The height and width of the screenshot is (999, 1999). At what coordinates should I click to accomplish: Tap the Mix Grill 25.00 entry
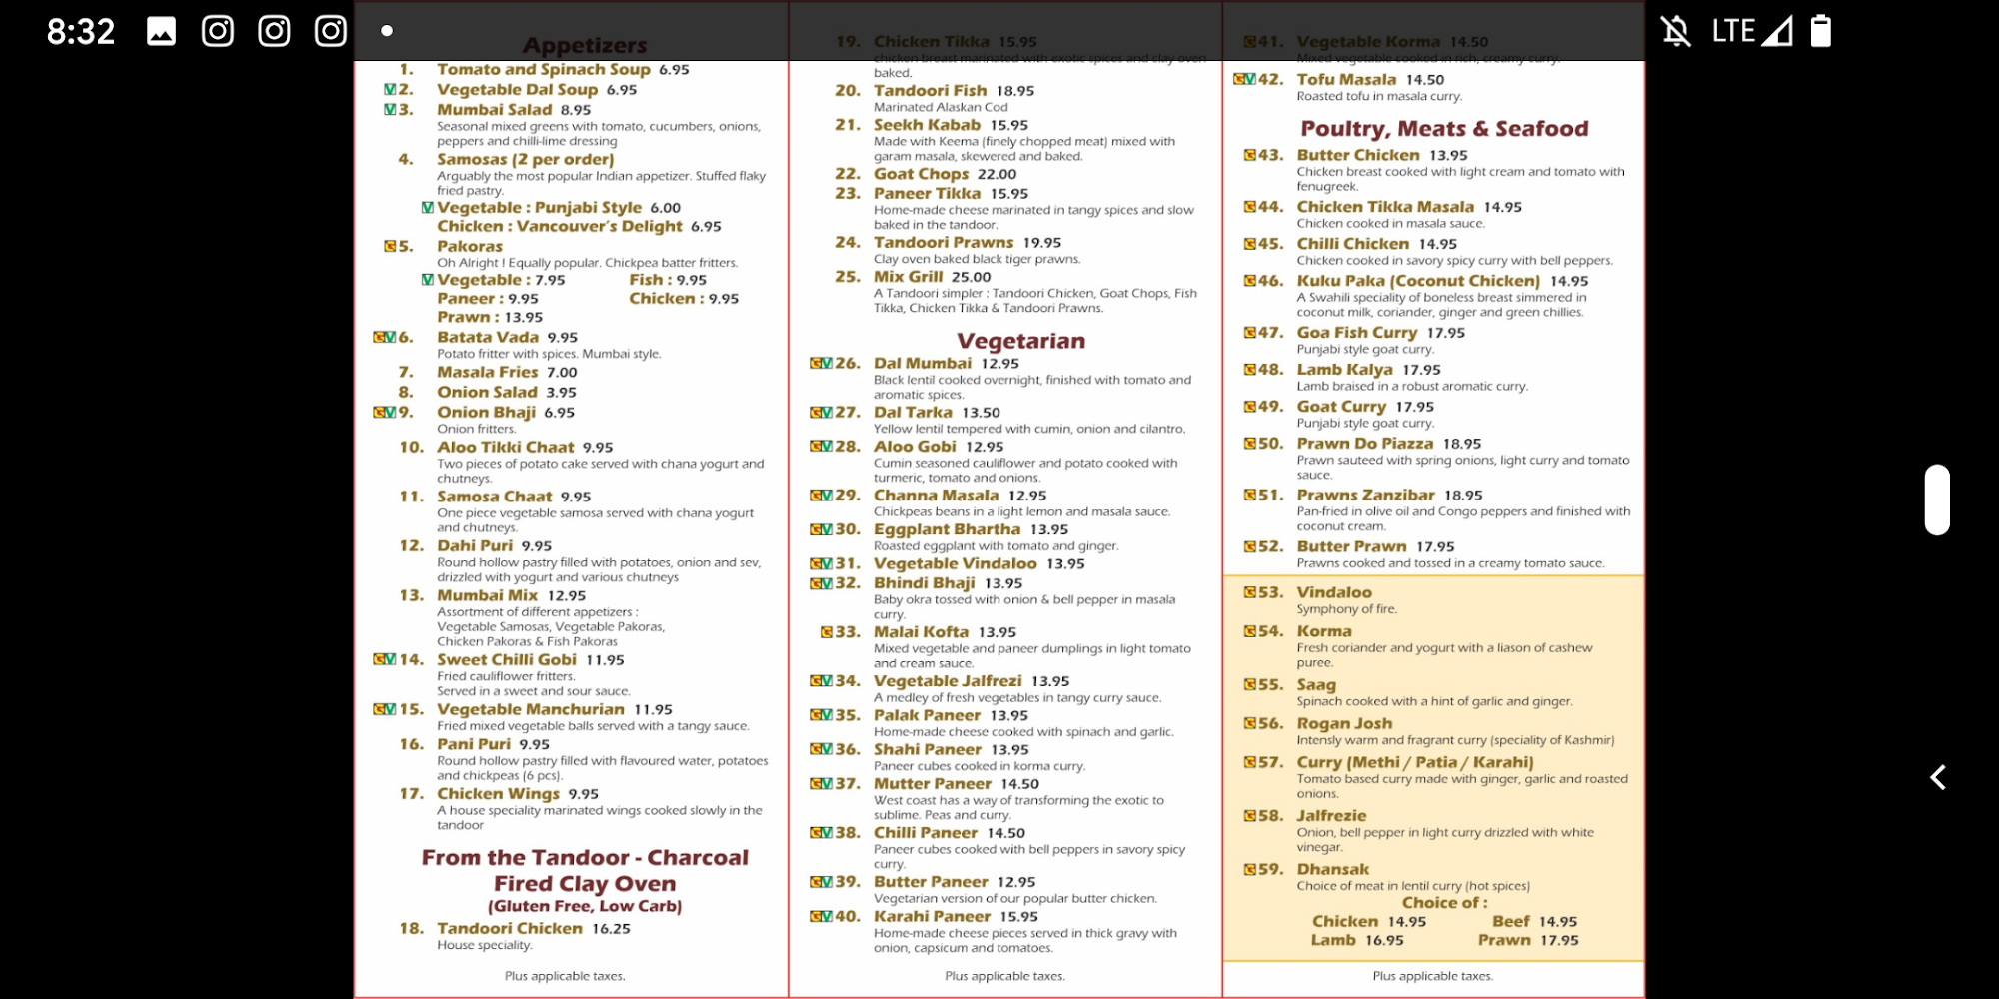(x=932, y=277)
